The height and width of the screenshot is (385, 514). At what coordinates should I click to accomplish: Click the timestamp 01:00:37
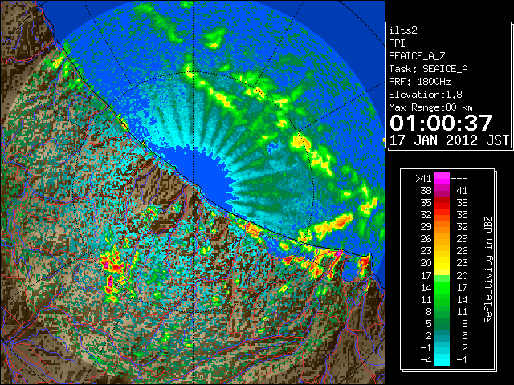441,123
